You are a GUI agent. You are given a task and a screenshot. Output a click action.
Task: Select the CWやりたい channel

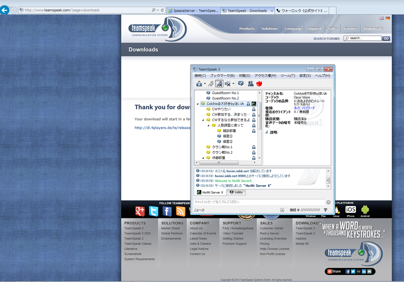tap(221, 109)
